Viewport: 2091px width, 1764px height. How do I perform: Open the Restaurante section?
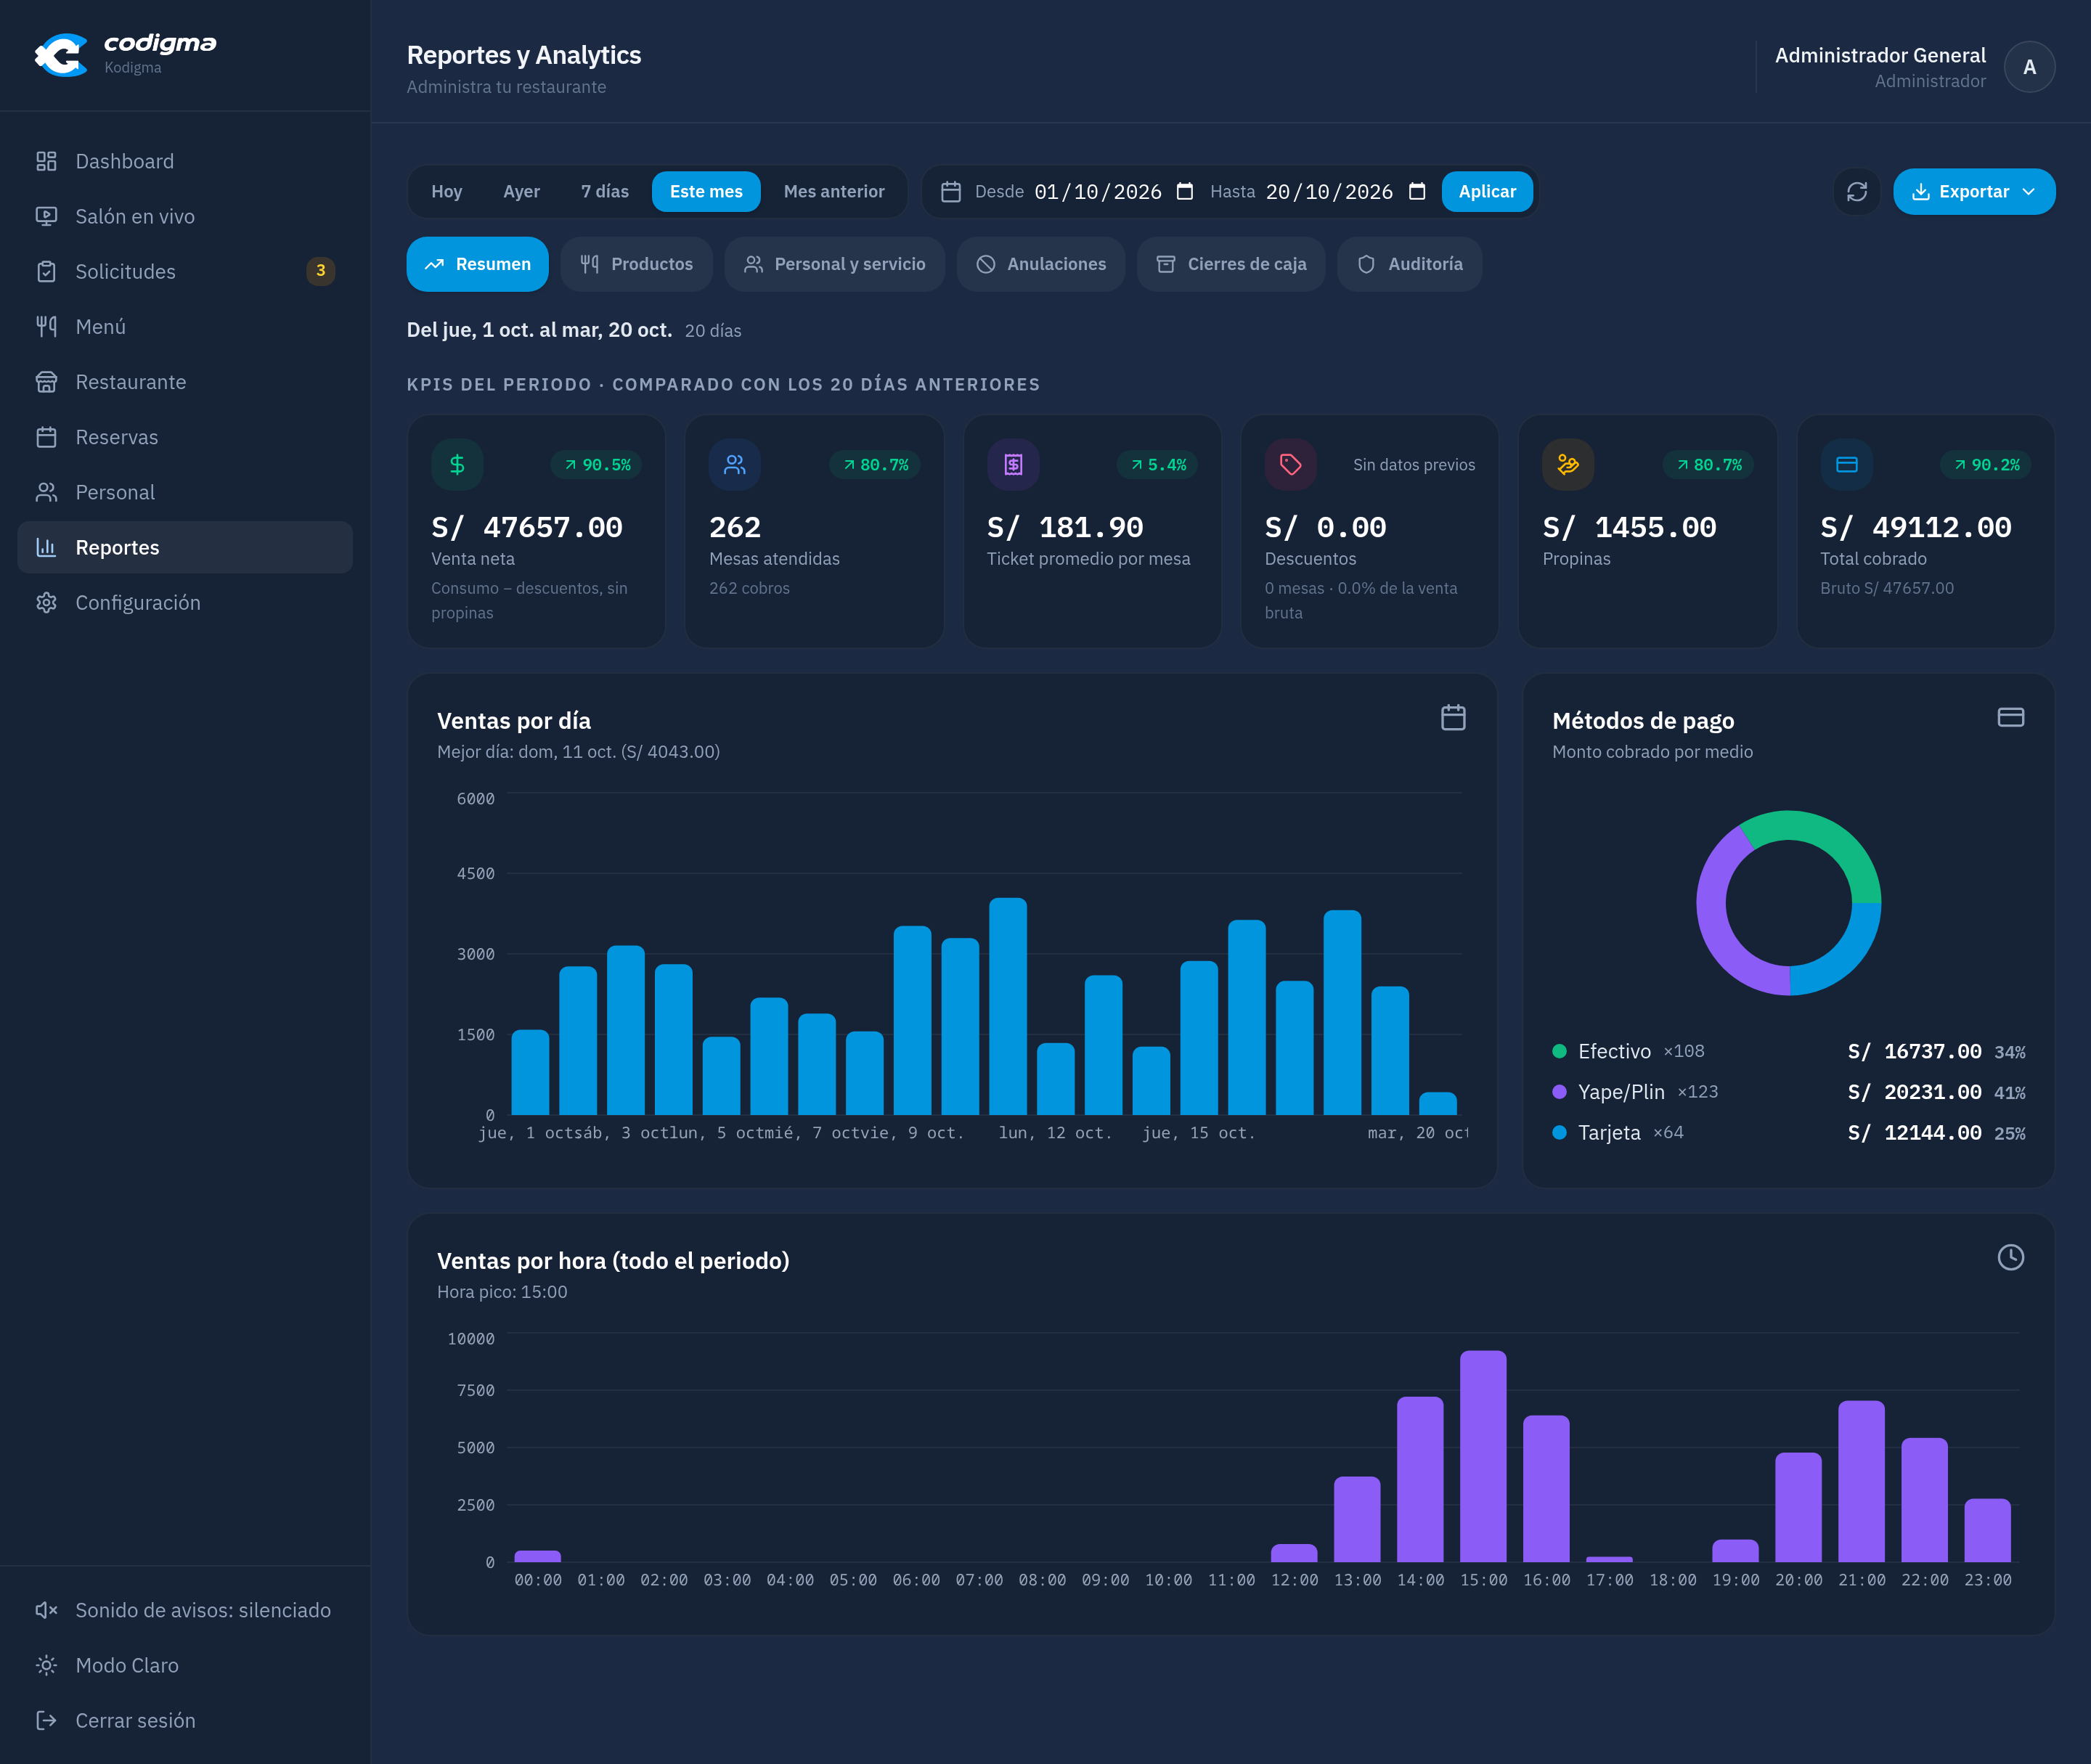(185, 382)
